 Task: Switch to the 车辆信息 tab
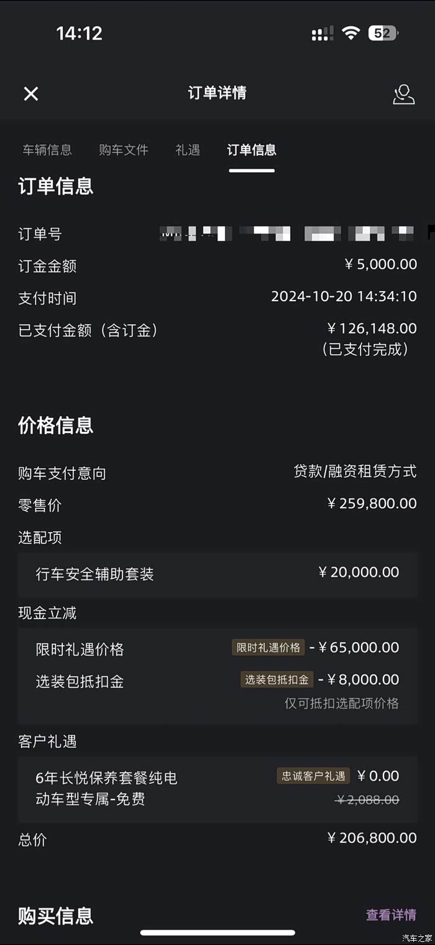click(x=47, y=150)
